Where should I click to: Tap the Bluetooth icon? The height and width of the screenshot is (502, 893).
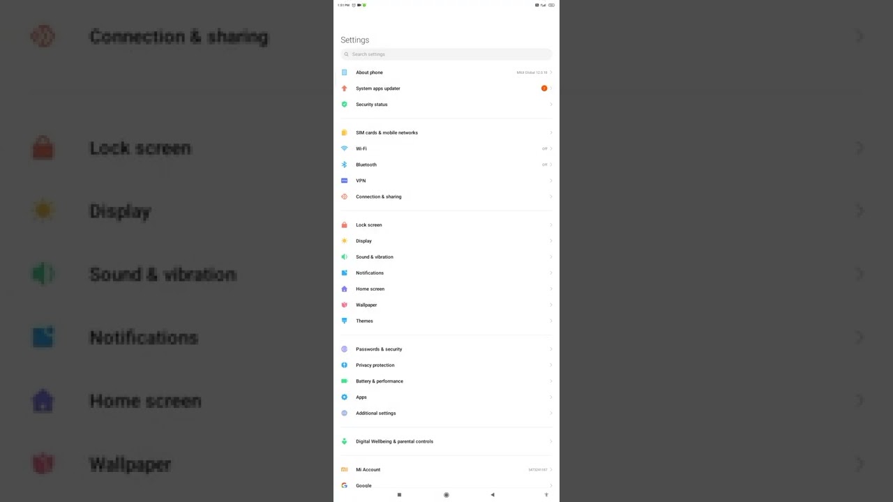click(344, 165)
